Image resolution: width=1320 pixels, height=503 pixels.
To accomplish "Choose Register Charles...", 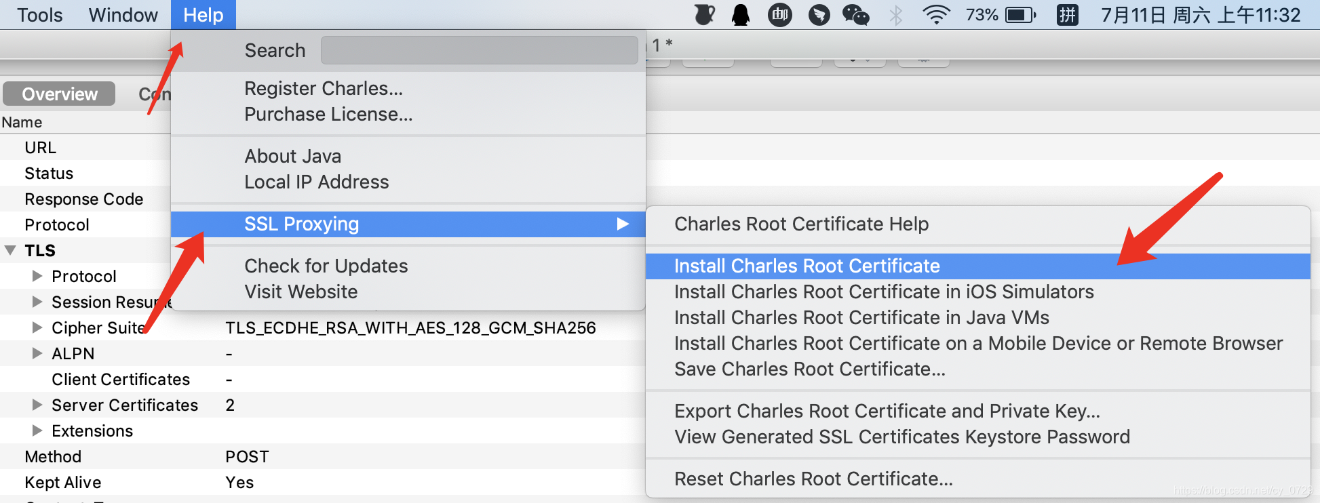I will coord(408,88).
